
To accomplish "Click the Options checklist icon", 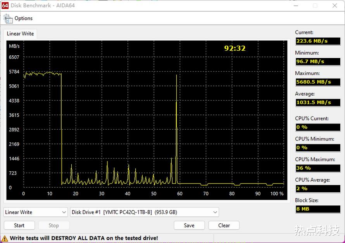I will [8, 19].
